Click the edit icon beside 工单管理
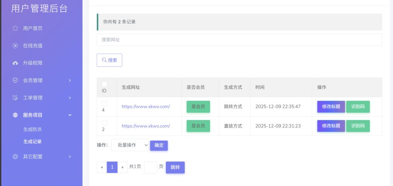The height and width of the screenshot is (186, 393). tap(15, 97)
